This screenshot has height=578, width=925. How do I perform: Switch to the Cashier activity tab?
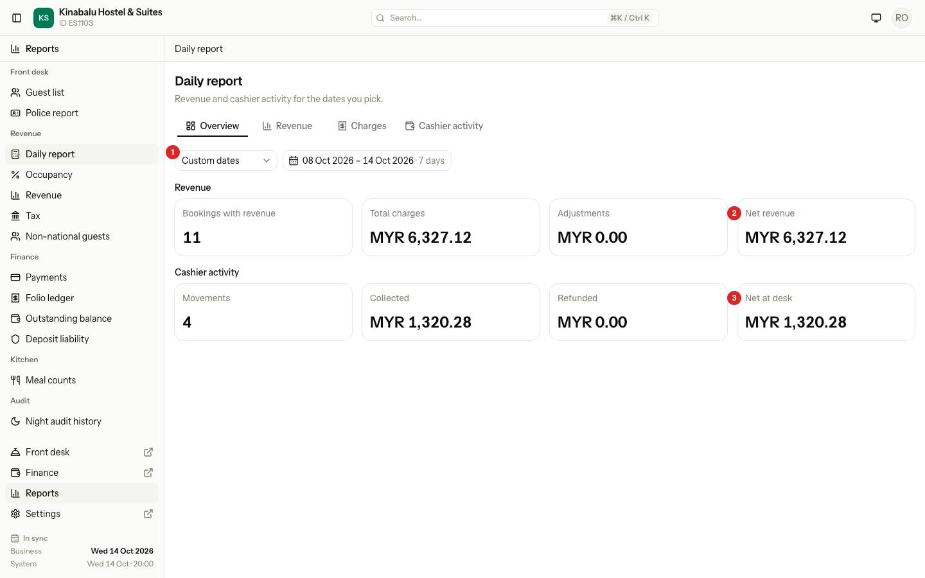tap(444, 126)
